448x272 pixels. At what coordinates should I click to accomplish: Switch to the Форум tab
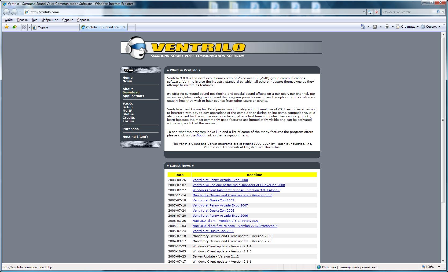pos(55,27)
